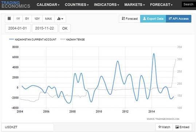Open the Indicators dropdown menu
The width and height of the screenshot is (196, 132).
point(106,5)
